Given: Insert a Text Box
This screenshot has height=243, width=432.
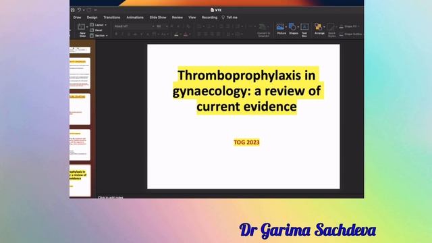Looking at the screenshot, I should pyautogui.click(x=304, y=30).
